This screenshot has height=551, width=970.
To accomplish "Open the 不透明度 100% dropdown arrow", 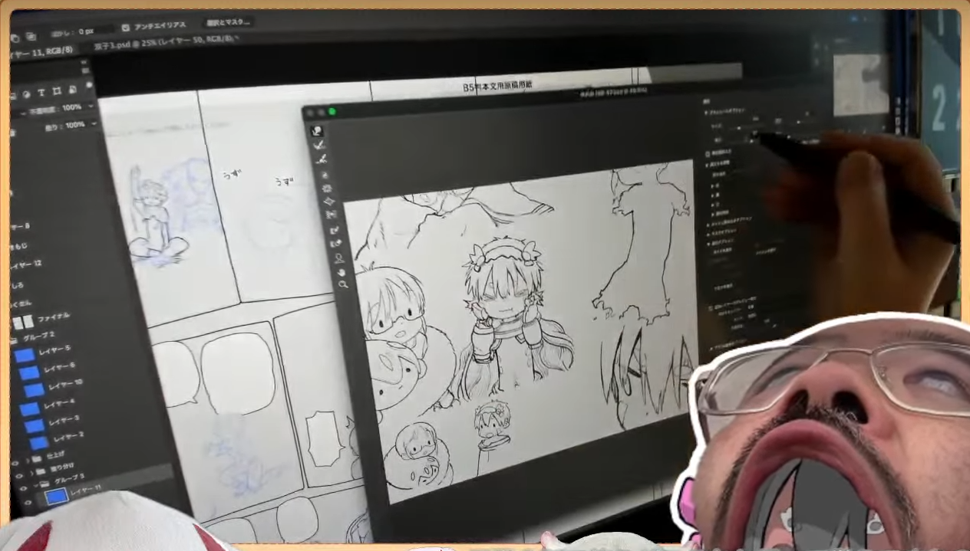I will (x=91, y=106).
